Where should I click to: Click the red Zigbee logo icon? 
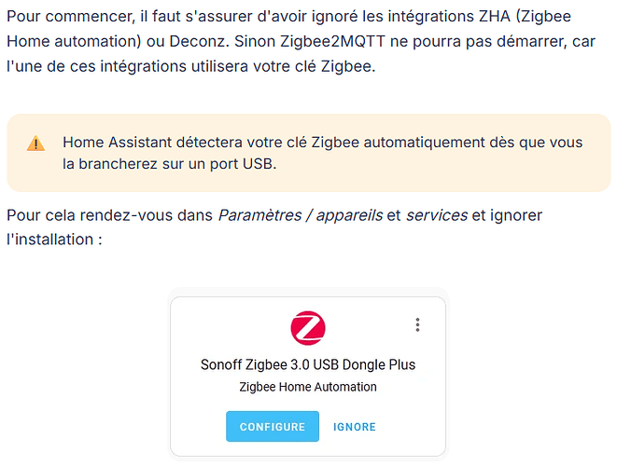308,328
